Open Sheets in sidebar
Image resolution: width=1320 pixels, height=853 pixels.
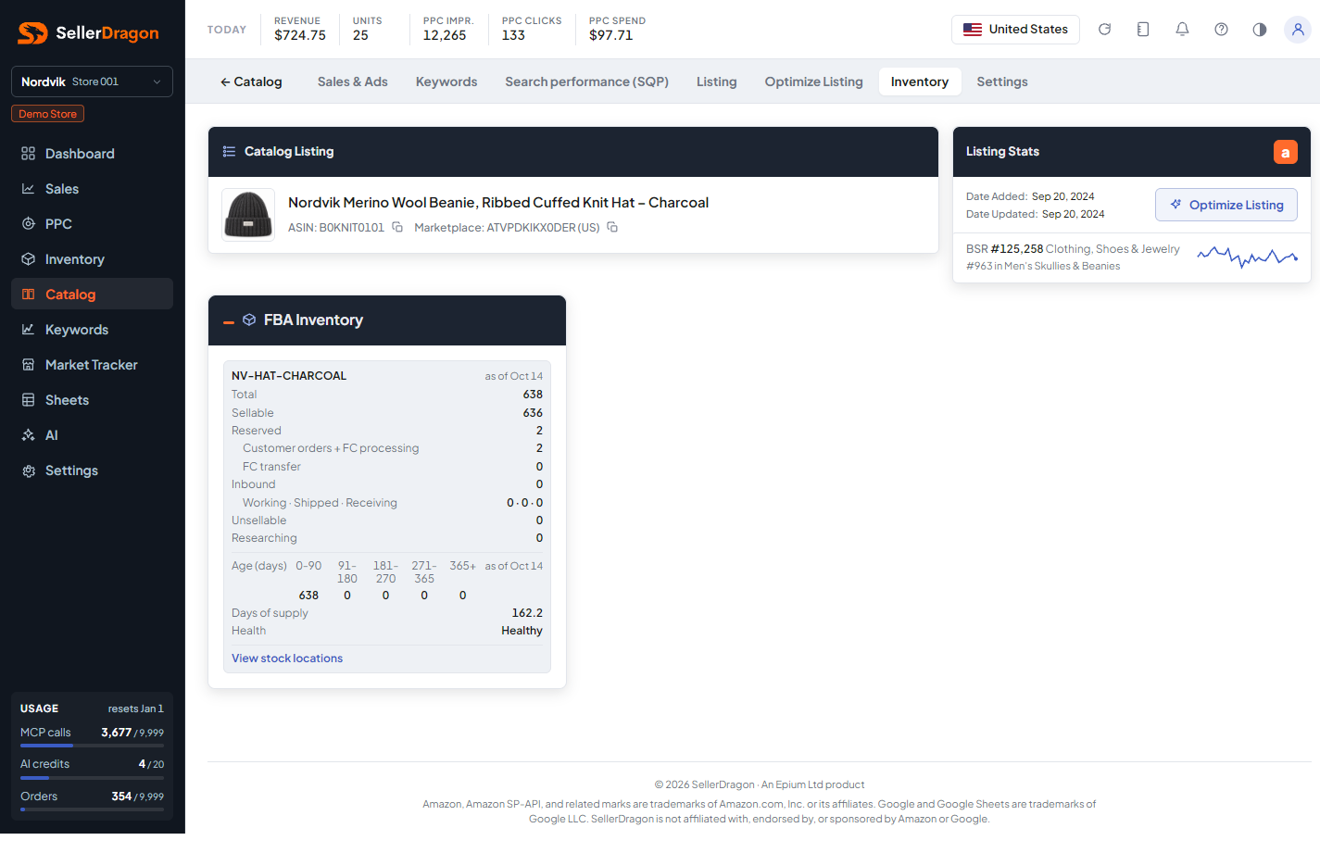(x=92, y=400)
